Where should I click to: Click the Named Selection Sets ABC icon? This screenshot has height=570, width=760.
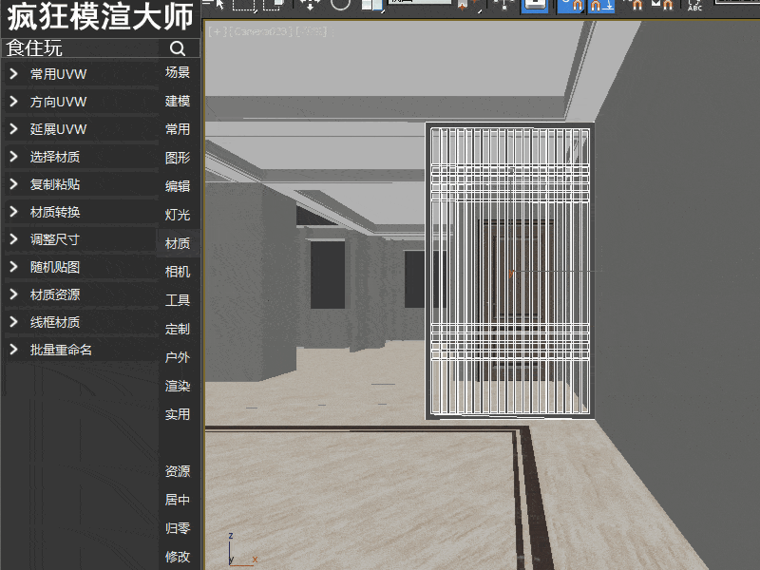(694, 7)
